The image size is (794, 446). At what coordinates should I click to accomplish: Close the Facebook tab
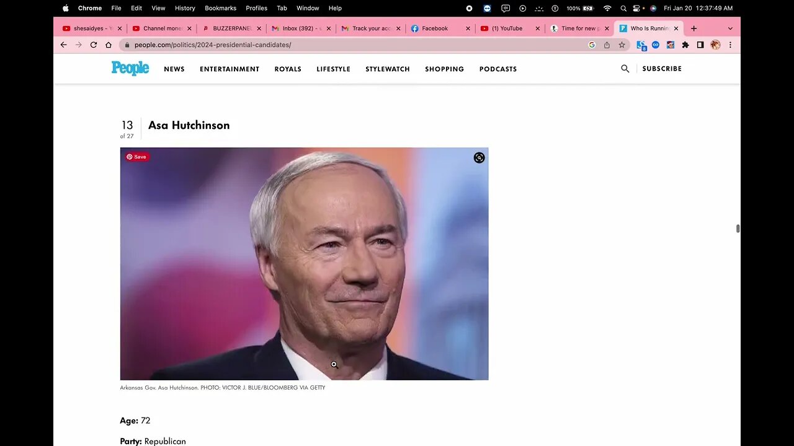click(x=468, y=28)
